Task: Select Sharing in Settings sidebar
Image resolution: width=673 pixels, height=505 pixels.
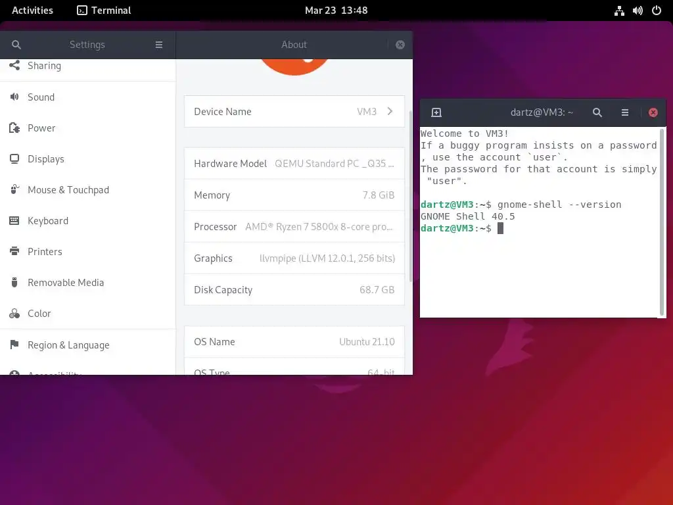Action: tap(87, 65)
